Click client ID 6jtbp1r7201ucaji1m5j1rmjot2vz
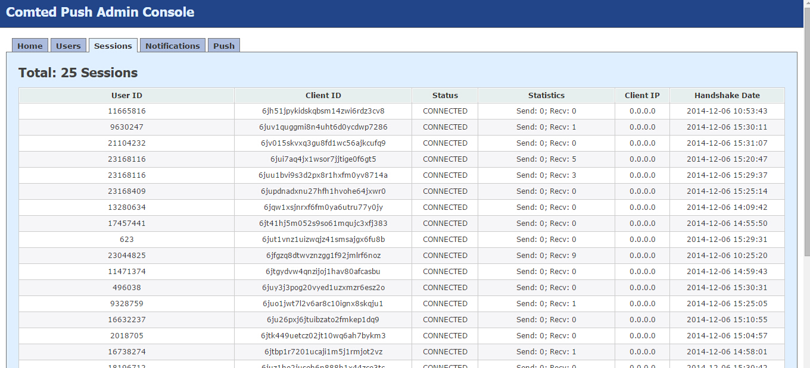 coord(323,352)
